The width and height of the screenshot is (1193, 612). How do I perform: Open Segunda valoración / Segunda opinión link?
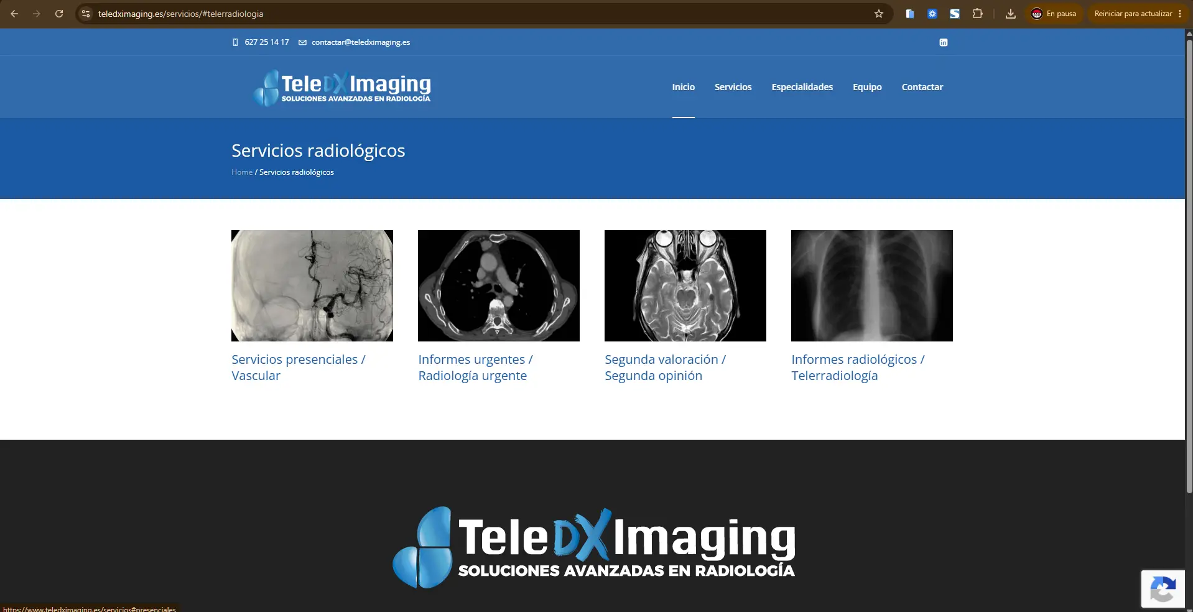[665, 368]
